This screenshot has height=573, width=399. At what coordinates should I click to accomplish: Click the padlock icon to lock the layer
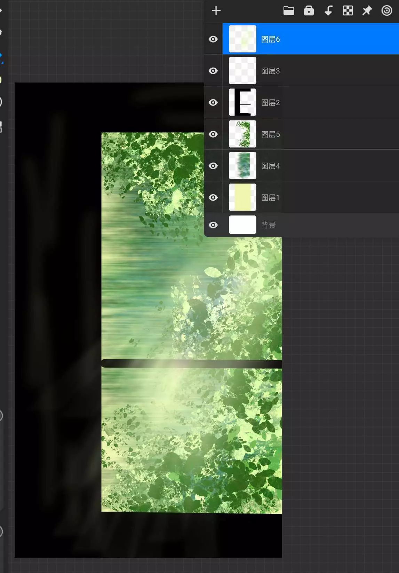[x=309, y=11]
